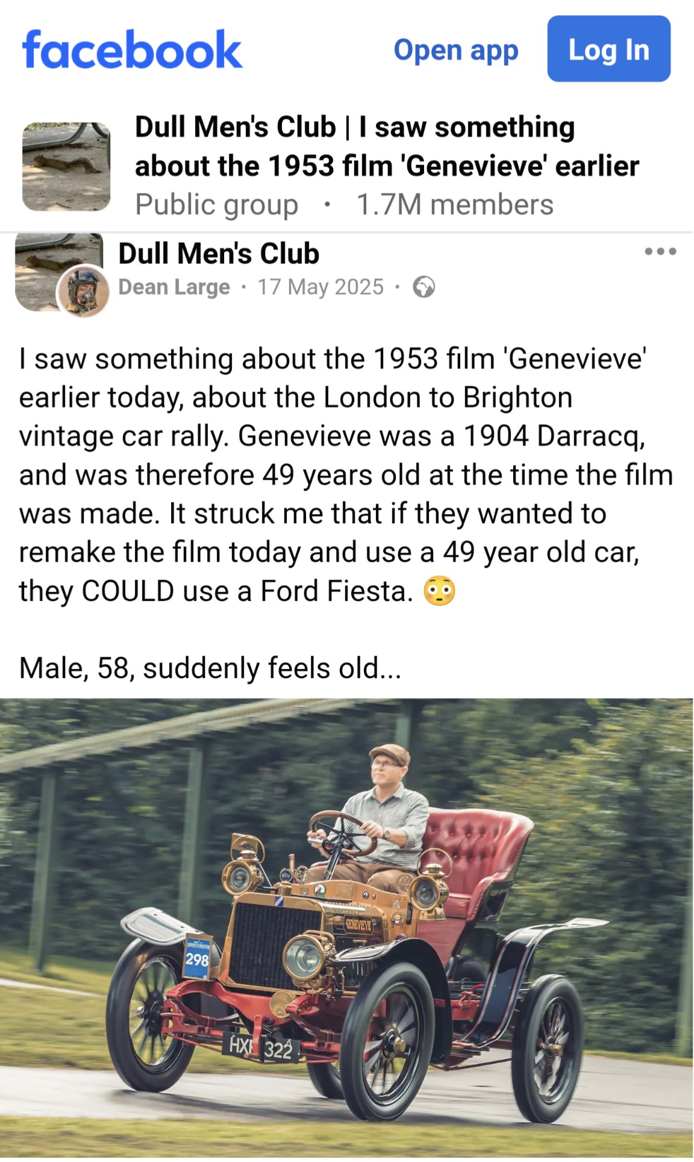Open the vintage Genevieve car photo

[x=346, y=928]
